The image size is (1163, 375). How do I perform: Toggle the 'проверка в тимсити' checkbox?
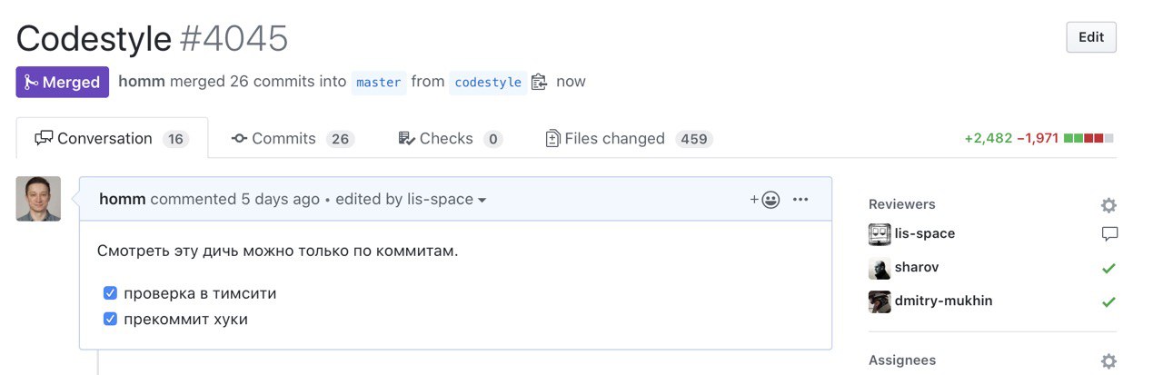110,293
